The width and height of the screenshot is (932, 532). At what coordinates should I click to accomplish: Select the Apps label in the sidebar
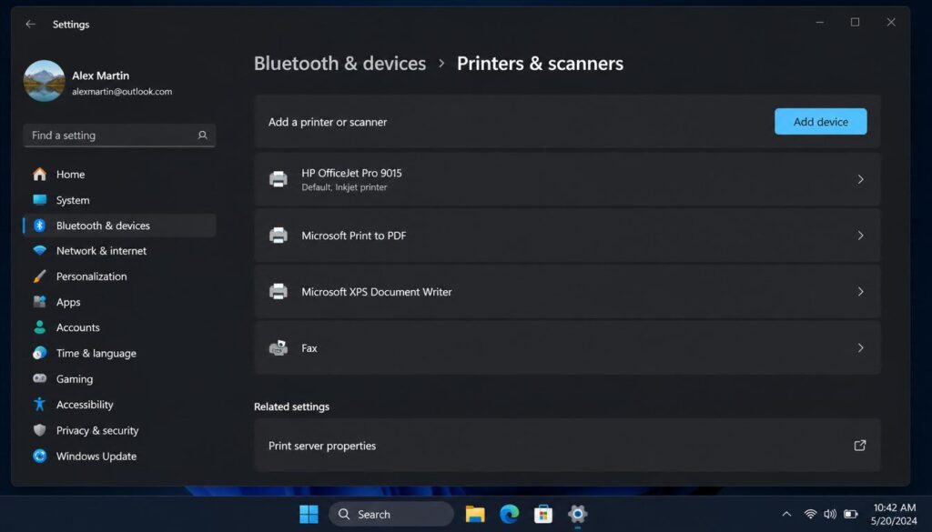pos(68,302)
